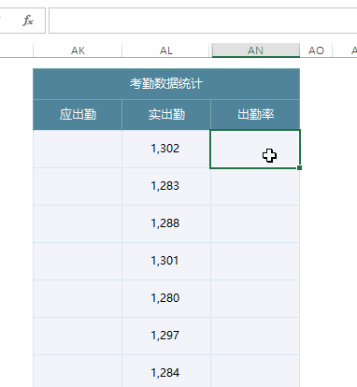Select the empty 出勤率 cell beside 1,283

255,186
